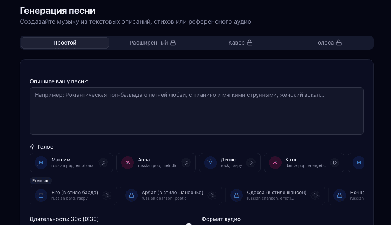The width and height of the screenshot is (391, 225).
Task: Open the Голоса tab
Action: coord(328,43)
